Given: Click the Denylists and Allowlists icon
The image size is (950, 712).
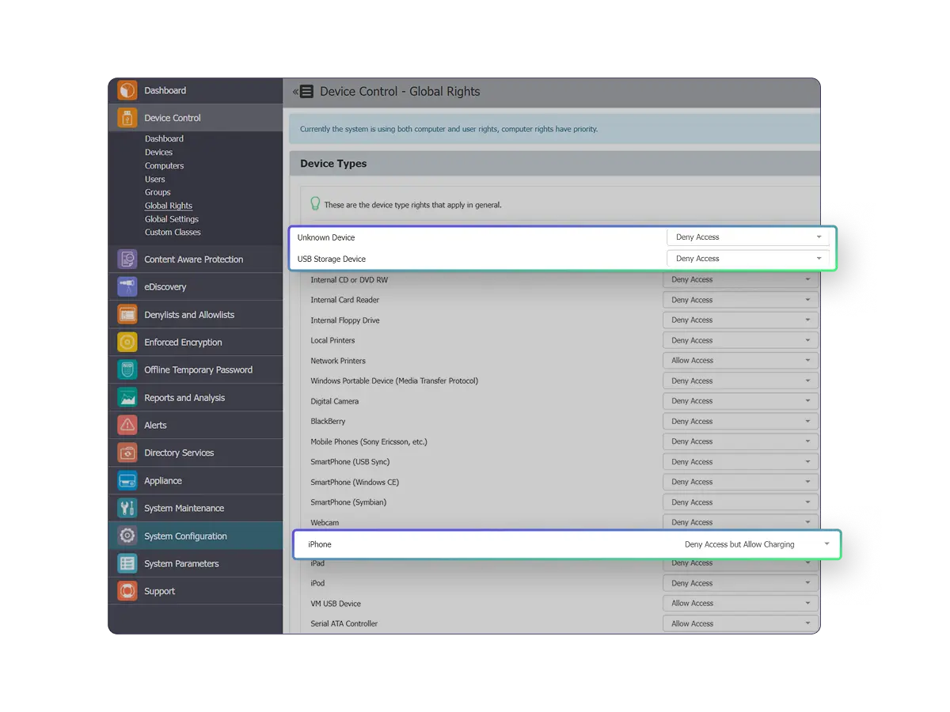Looking at the screenshot, I should [x=127, y=315].
